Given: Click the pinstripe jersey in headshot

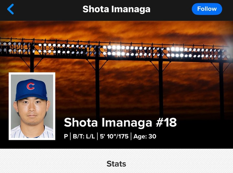Looking at the screenshot, I should coord(32,132).
